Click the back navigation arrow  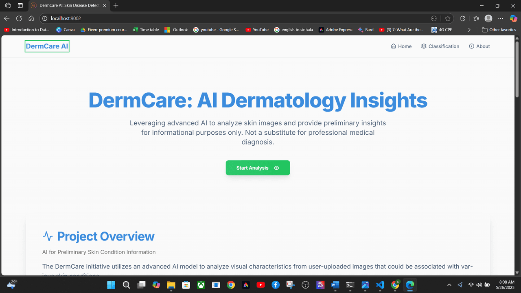coord(7,18)
